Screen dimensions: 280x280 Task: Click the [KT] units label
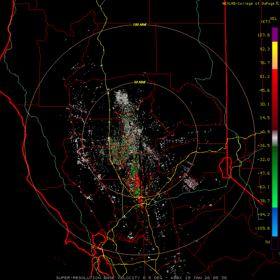point(266,21)
